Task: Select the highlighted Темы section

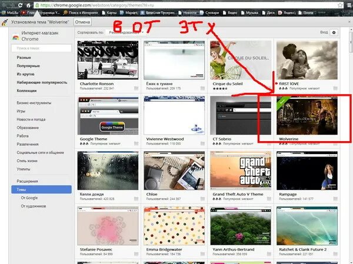Action: tap(41, 189)
